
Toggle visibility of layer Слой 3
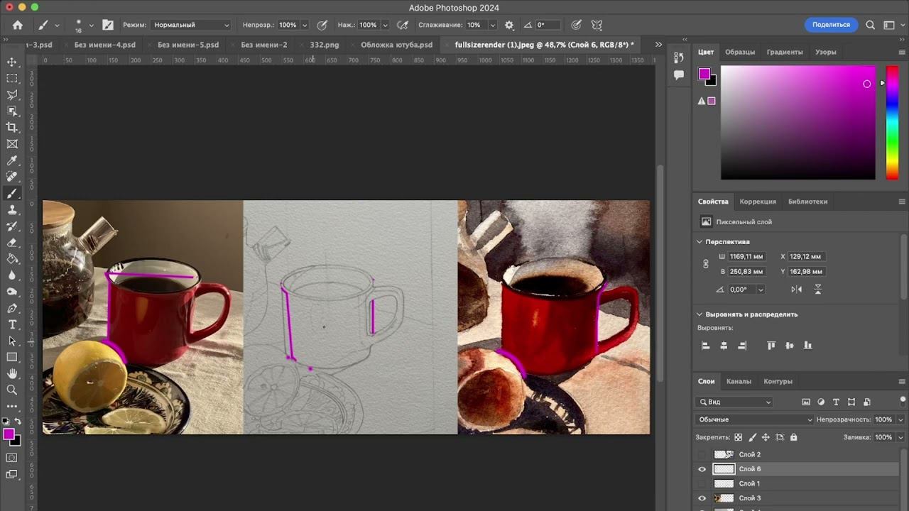pos(702,498)
